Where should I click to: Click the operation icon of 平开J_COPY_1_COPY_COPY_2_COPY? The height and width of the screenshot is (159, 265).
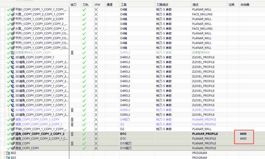coord(13,19)
